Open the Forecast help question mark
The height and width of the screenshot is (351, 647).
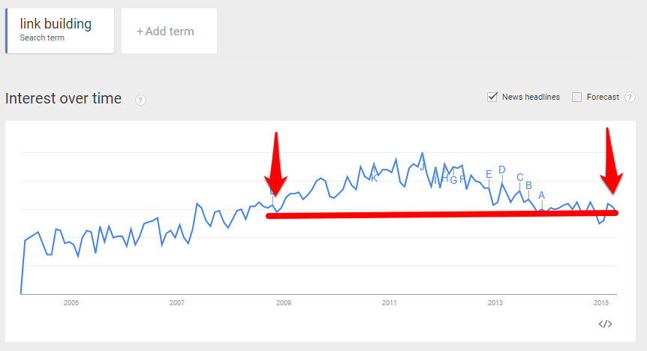tap(630, 97)
